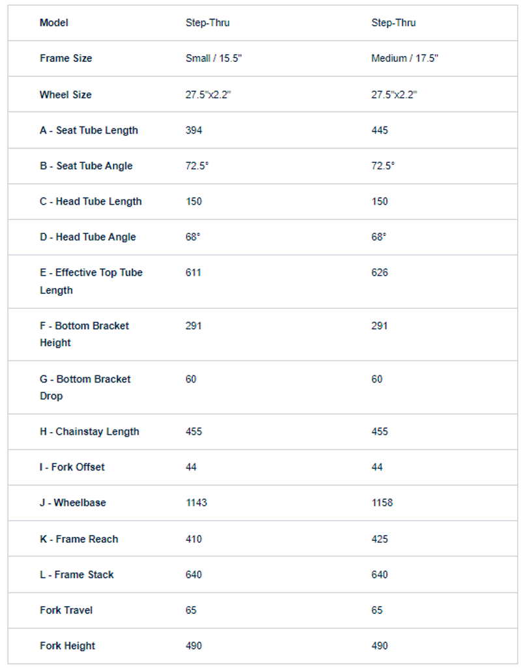Select the "Small / 15.5"" frame size cell
This screenshot has height=668, width=521.
coord(214,59)
